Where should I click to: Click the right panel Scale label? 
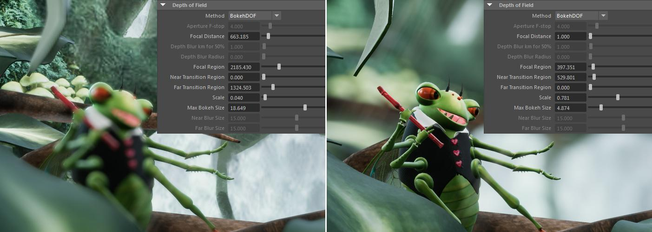[x=545, y=97]
